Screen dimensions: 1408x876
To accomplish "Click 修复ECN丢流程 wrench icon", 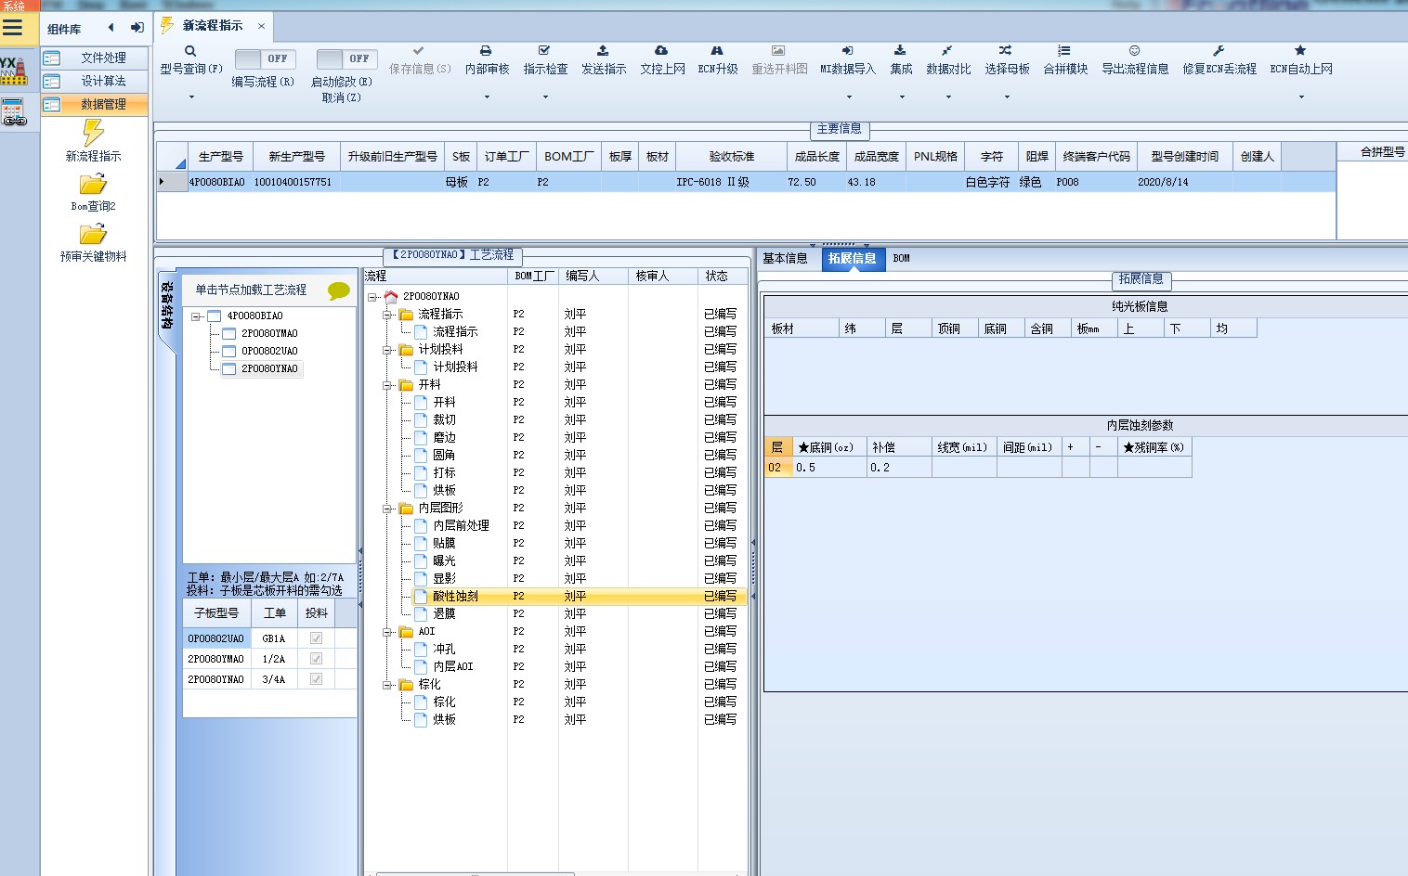I will click(1219, 51).
